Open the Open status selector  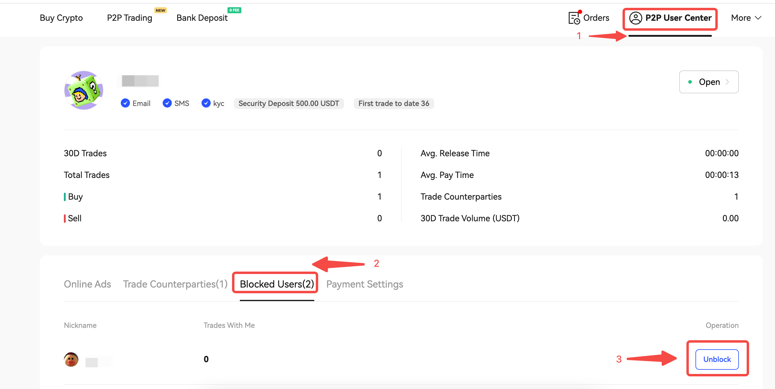(x=708, y=82)
